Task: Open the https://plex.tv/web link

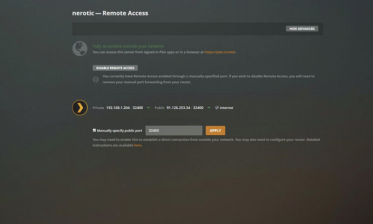Action: pos(220,52)
